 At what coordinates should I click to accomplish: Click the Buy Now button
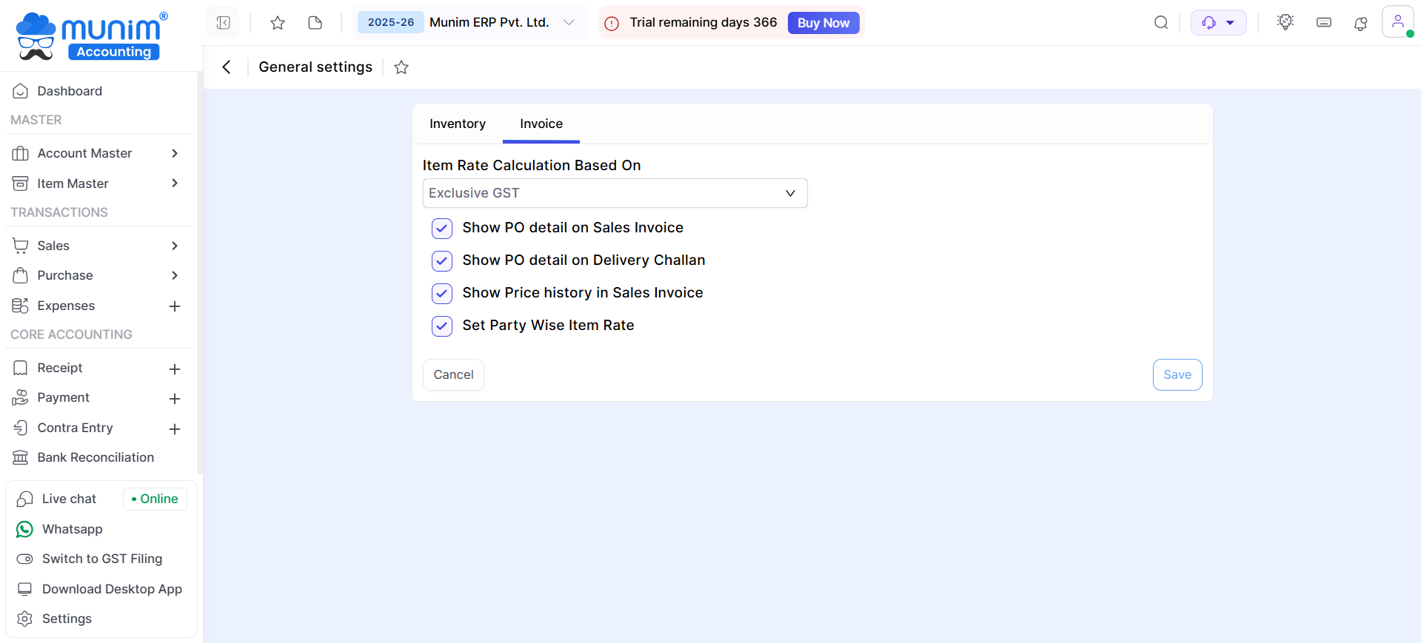pyautogui.click(x=823, y=23)
